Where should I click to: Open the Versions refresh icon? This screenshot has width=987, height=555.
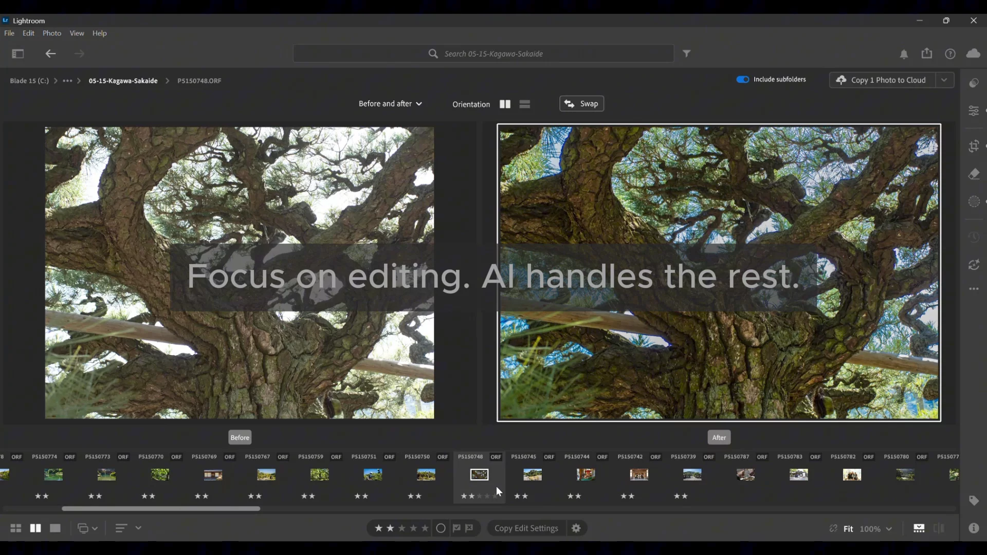(x=974, y=265)
